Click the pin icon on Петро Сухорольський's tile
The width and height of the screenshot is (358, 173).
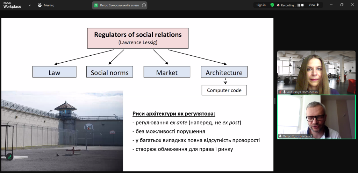(x=280, y=136)
